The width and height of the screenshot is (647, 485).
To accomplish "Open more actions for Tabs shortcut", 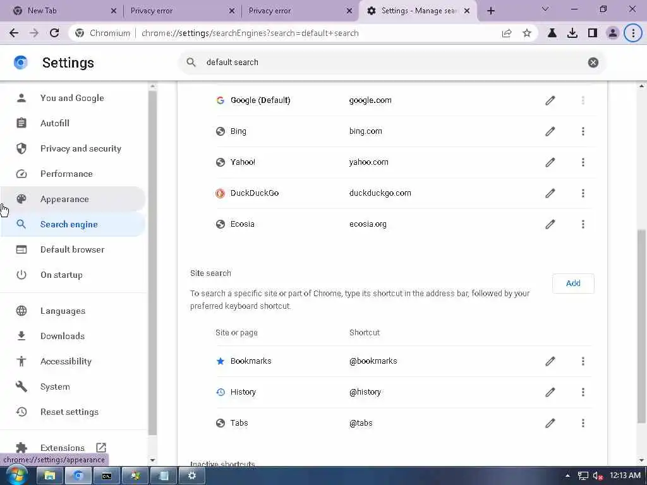I will [583, 422].
